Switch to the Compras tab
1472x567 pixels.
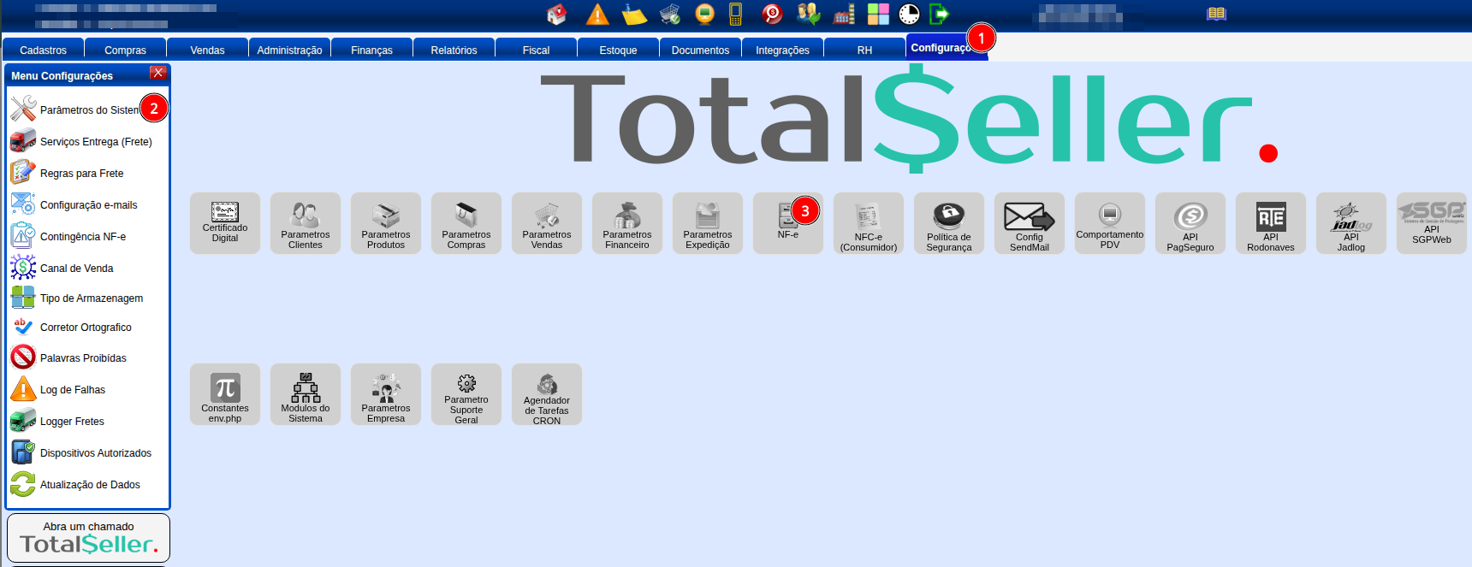[126, 50]
